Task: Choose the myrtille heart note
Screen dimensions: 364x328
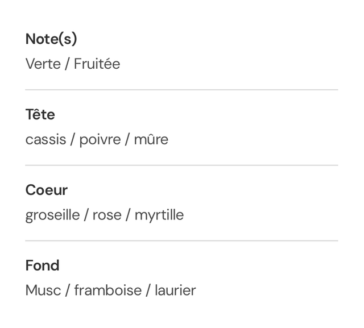Action: [x=159, y=215]
